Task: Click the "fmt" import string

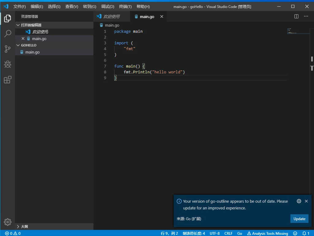Action: coord(129,49)
